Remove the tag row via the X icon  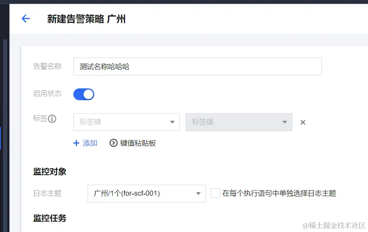pyautogui.click(x=303, y=122)
